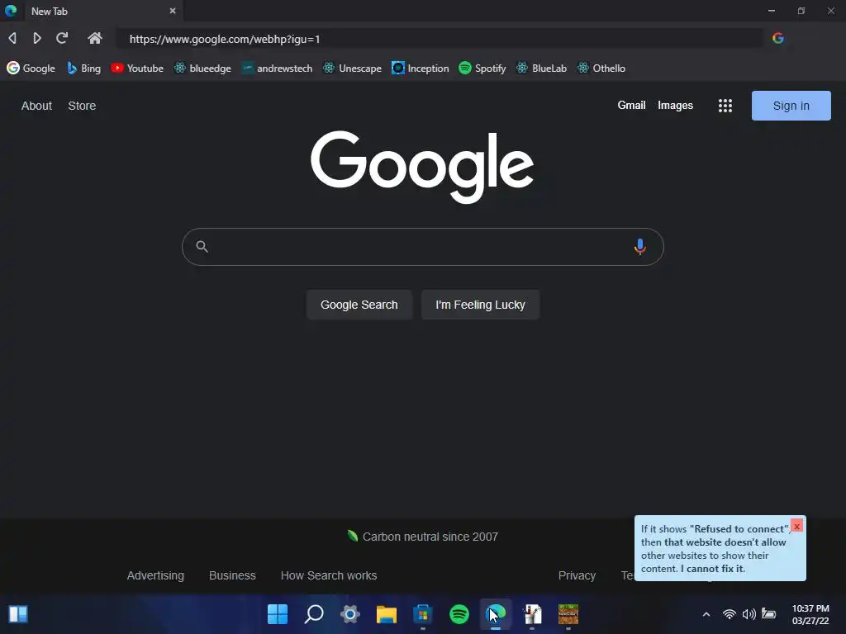The image size is (846, 634).
Task: Open the volume control in the tray
Action: click(749, 614)
